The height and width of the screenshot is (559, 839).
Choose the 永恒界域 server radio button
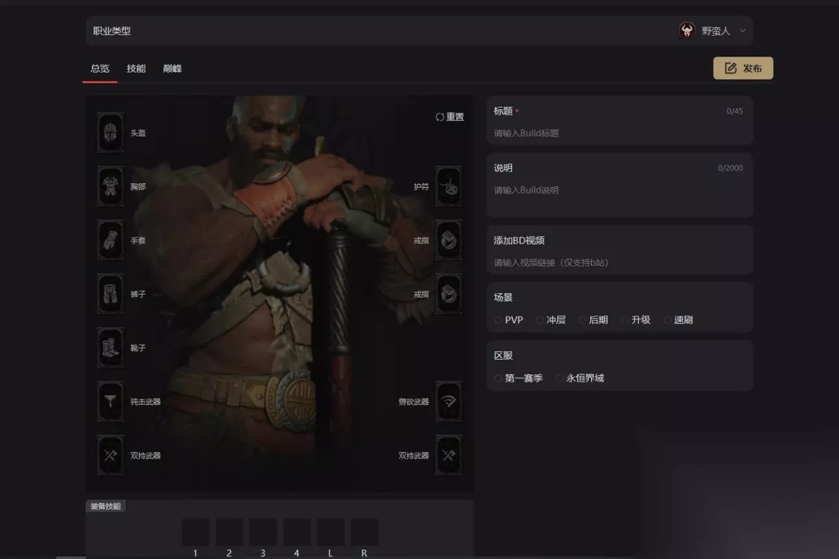click(x=560, y=378)
